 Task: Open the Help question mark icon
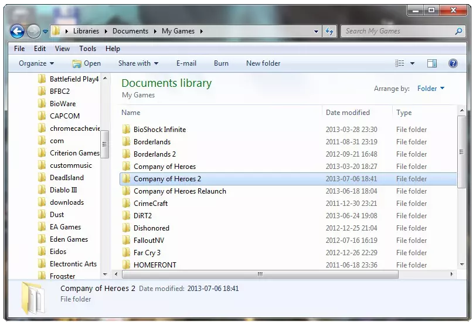[x=453, y=63]
